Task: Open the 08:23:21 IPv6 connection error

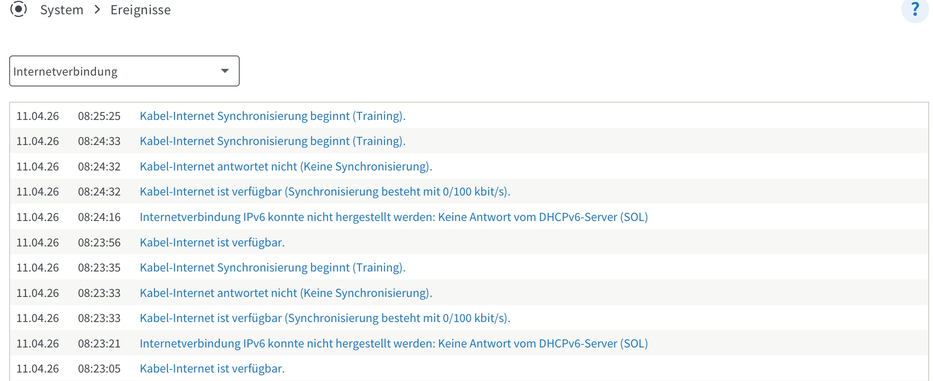Action: (394, 344)
